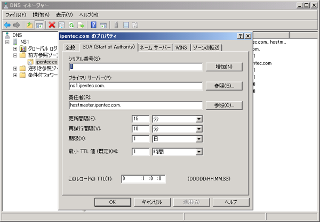
Task: Click the ipentec.com zone file icon
Action: [x=30, y=62]
